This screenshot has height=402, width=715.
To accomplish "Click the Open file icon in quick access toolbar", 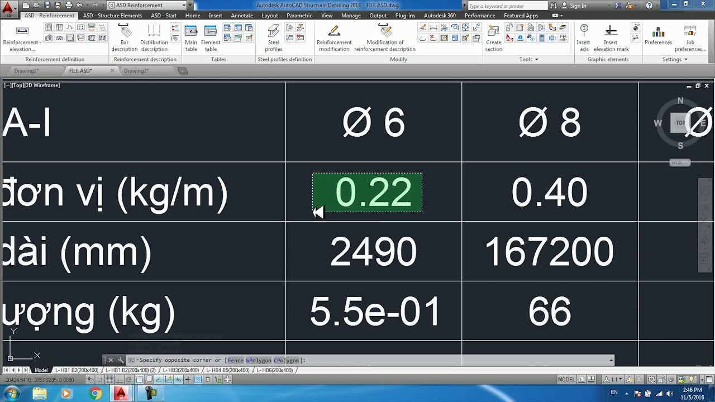I will point(35,5).
